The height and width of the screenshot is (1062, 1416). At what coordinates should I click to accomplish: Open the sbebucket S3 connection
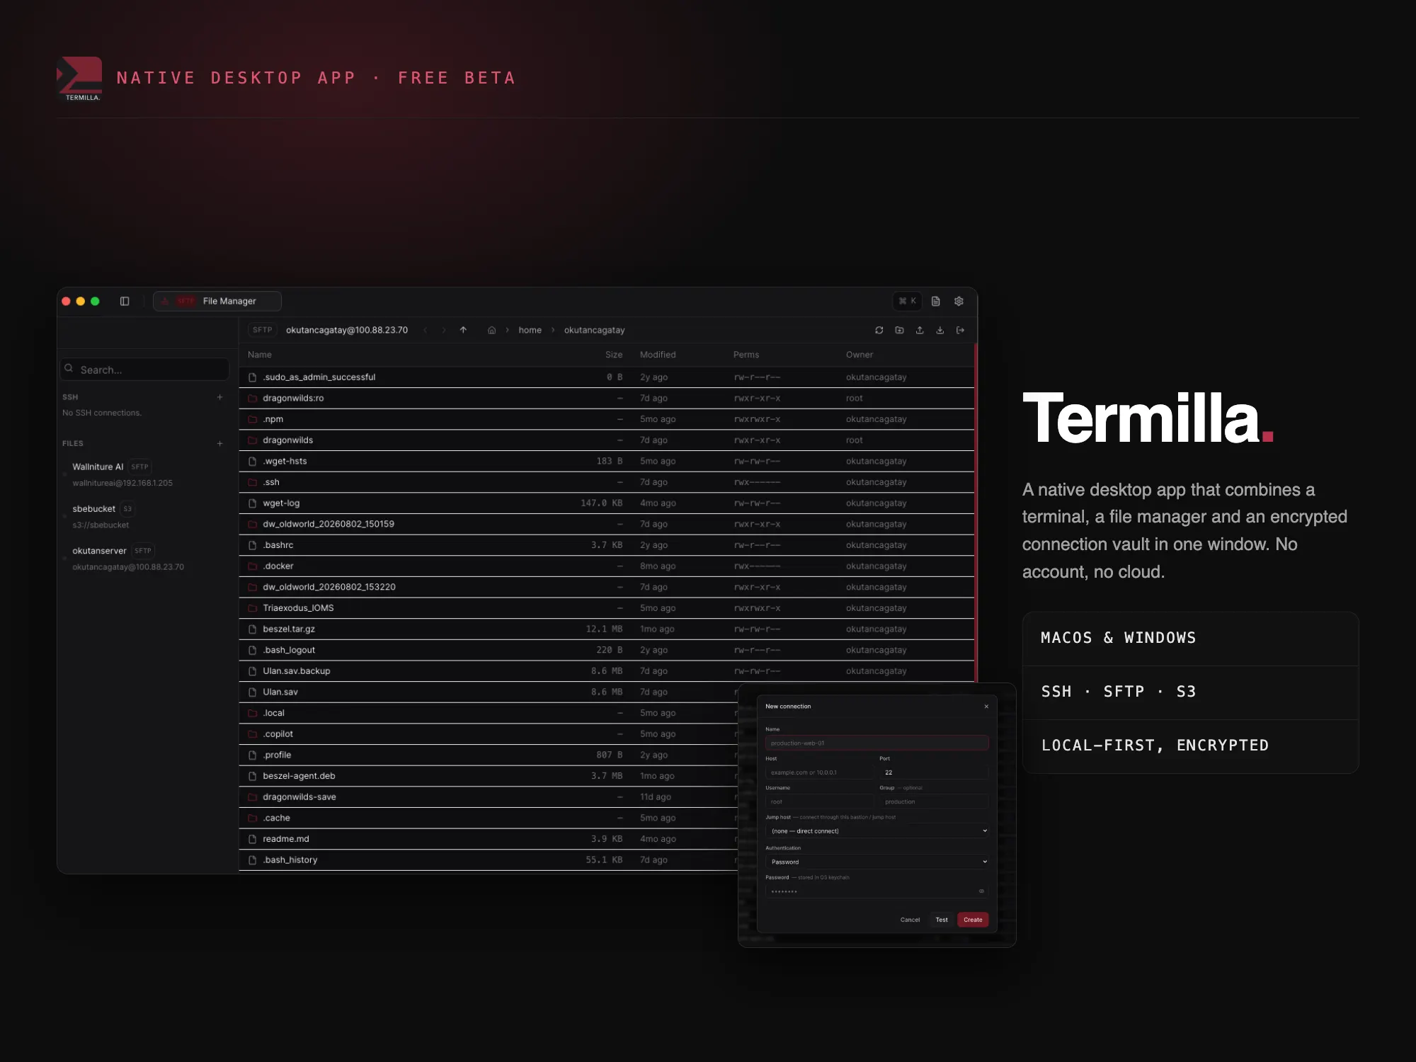coord(145,516)
